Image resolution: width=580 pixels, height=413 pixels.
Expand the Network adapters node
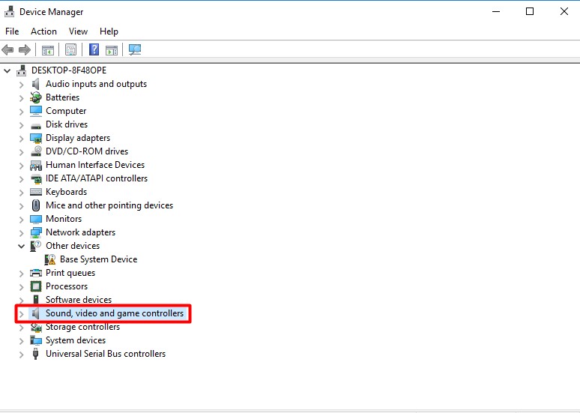point(22,232)
